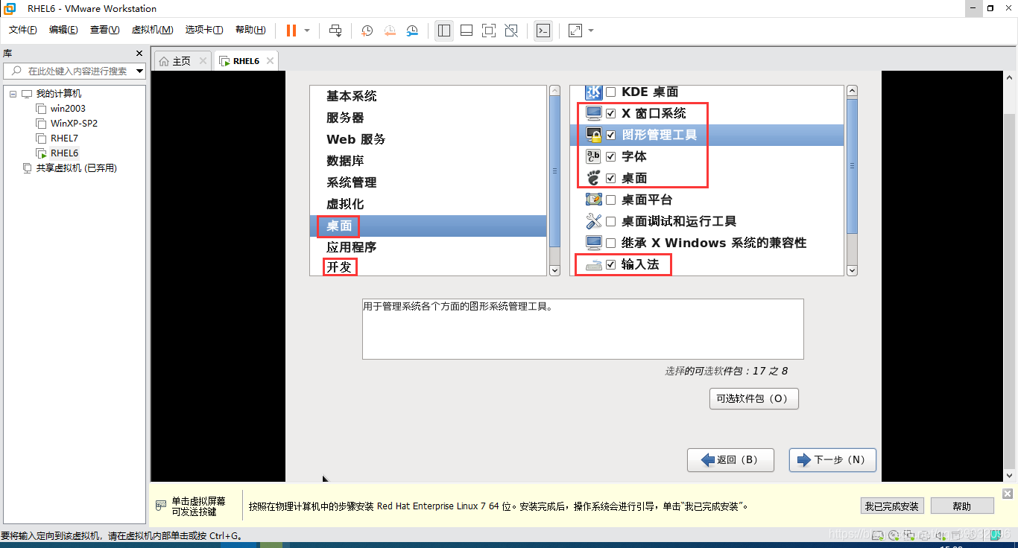Click the package list scroll-down arrow
Image resolution: width=1018 pixels, height=548 pixels.
(853, 271)
